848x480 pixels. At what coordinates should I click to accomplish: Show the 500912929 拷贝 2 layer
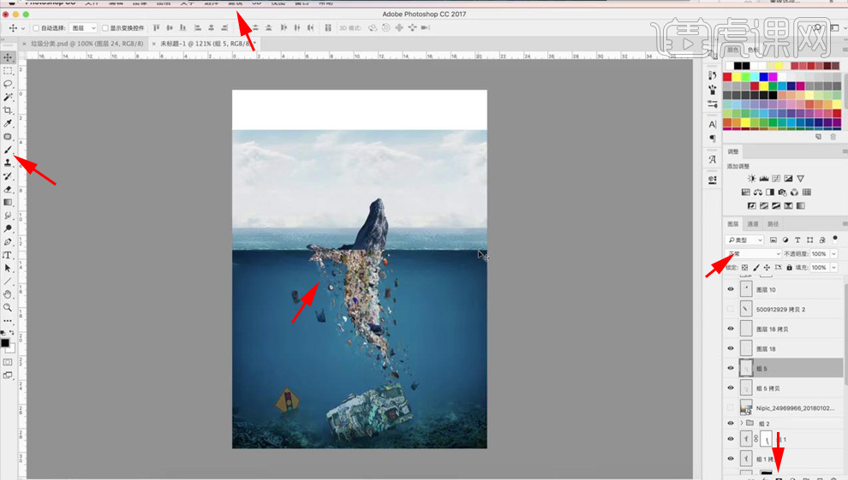[x=731, y=310]
